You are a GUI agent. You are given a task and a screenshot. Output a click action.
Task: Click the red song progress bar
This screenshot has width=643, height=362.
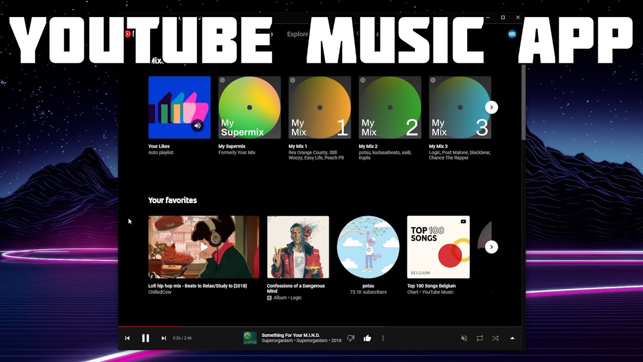click(x=150, y=327)
